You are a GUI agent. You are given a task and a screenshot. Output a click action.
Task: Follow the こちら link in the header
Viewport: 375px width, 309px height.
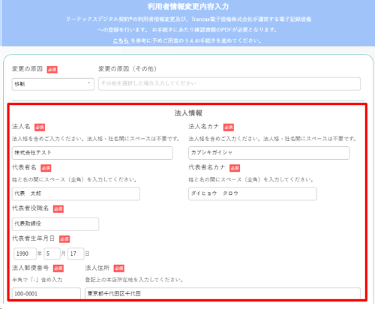(121, 40)
